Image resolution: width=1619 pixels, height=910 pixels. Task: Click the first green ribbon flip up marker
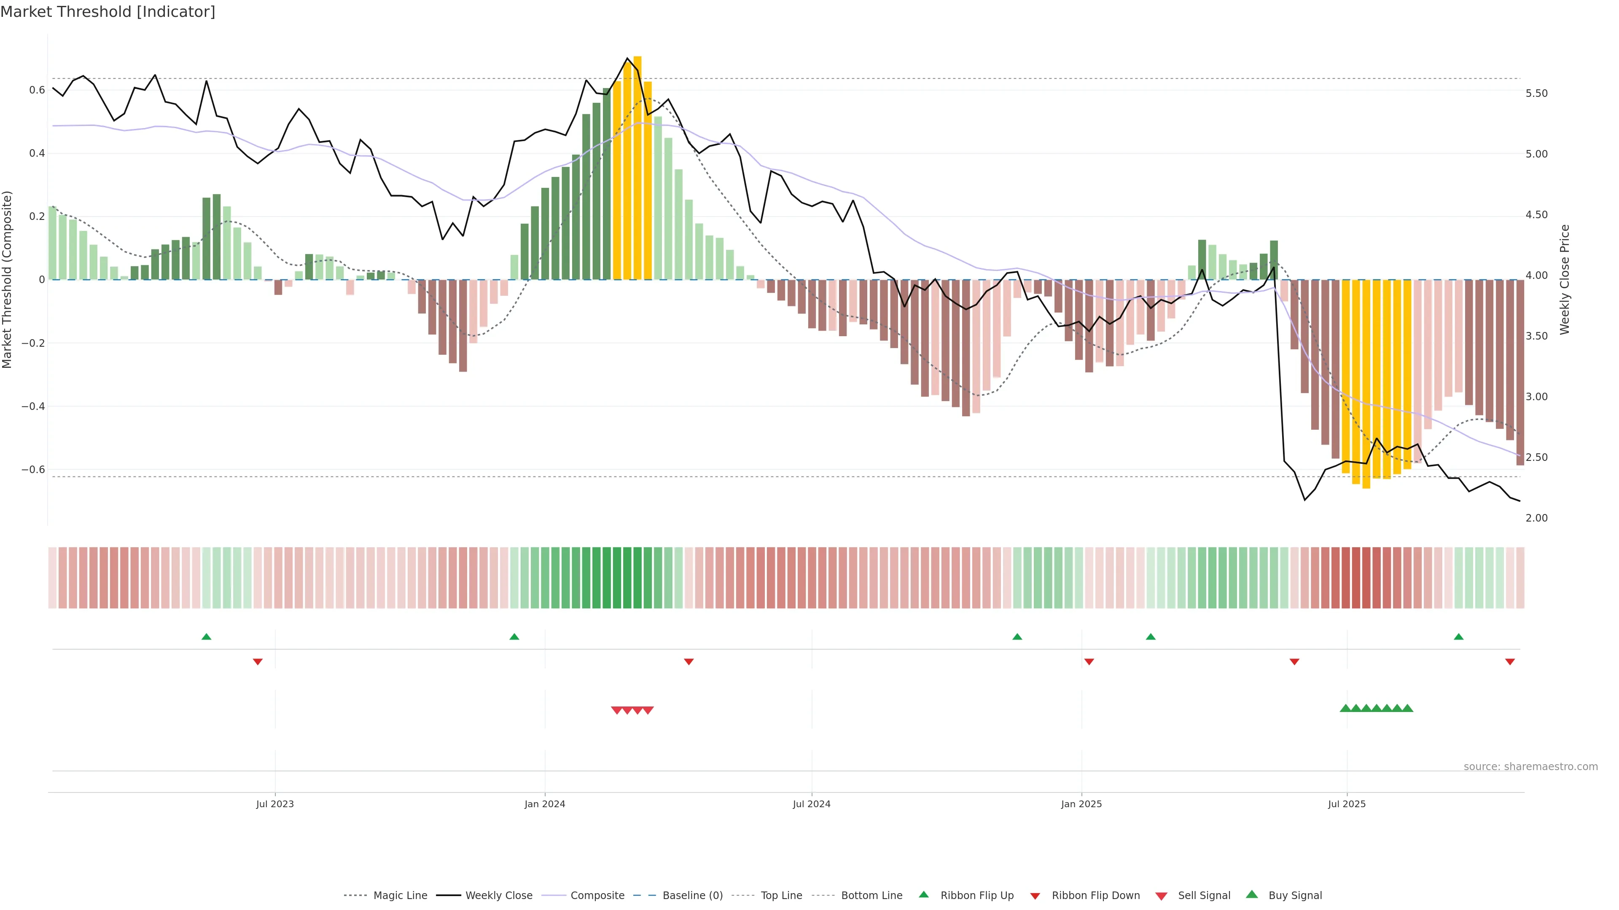point(206,637)
